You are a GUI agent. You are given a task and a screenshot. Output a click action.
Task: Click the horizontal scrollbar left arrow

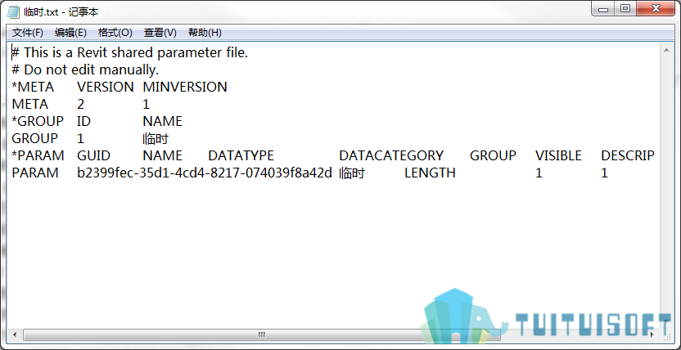point(15,334)
